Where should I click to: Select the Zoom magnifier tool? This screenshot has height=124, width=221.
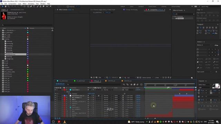8,7
